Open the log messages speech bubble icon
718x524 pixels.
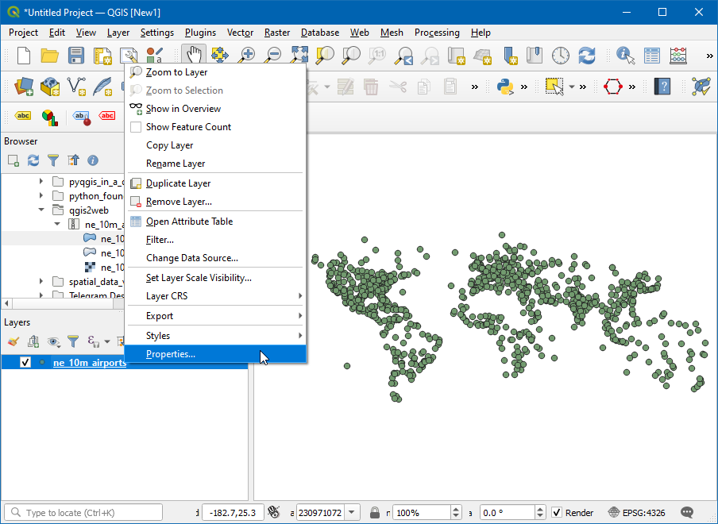pos(688,513)
